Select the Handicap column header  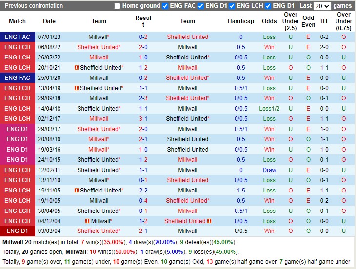[241, 21]
